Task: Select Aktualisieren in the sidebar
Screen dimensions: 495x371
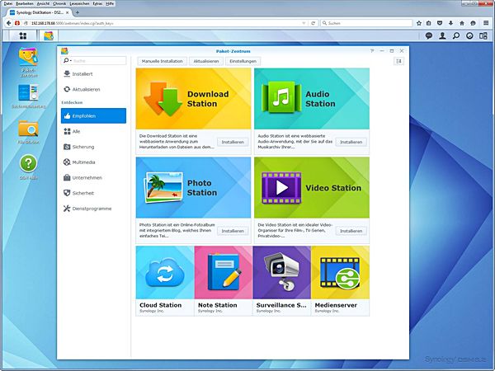Action: pos(94,89)
